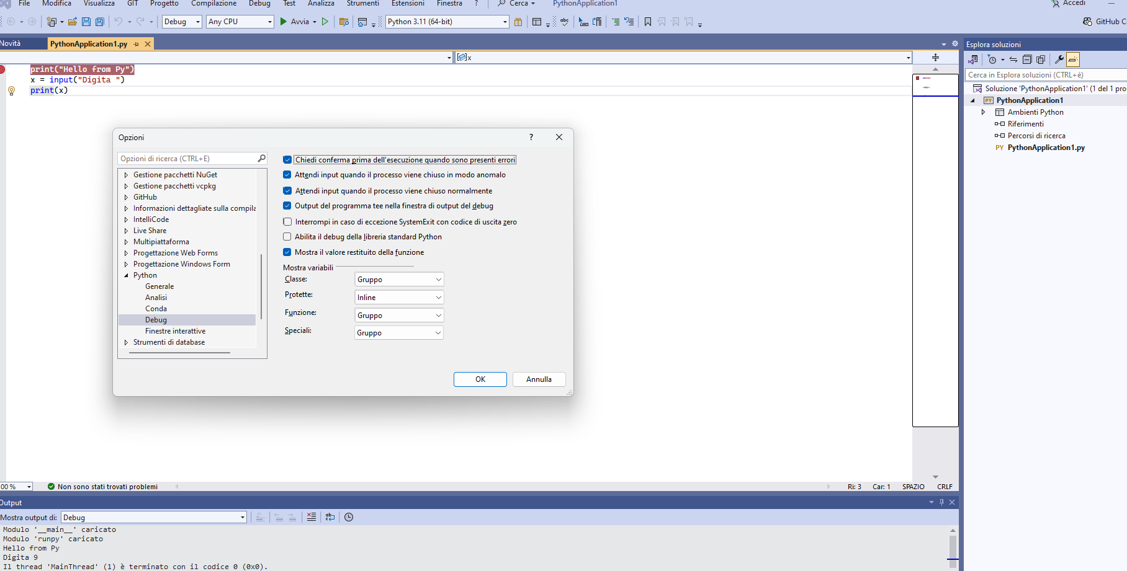Collapse all items in Esplora soluzioni icon
The image size is (1127, 571).
[x=1027, y=60]
